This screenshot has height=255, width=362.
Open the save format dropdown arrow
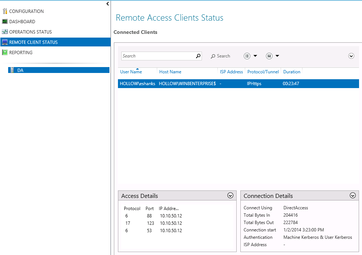(277, 56)
